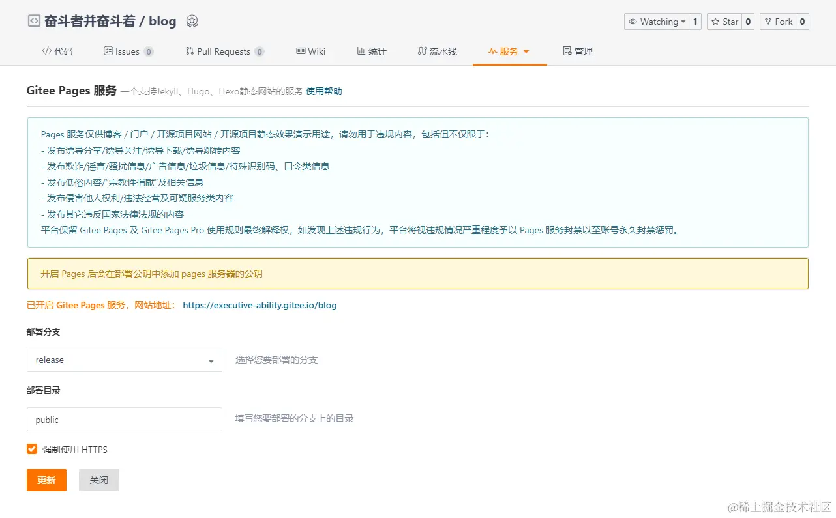Click the Pull Requests count badge 0

tap(260, 52)
